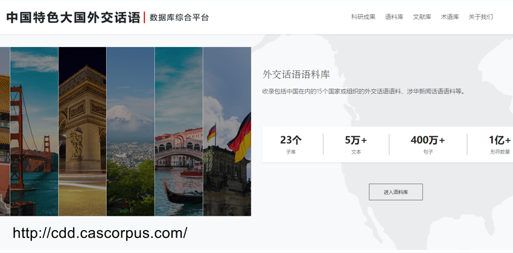
Task: Click the http://cdd.cascorpus.com/ URL text
Action: tap(100, 233)
